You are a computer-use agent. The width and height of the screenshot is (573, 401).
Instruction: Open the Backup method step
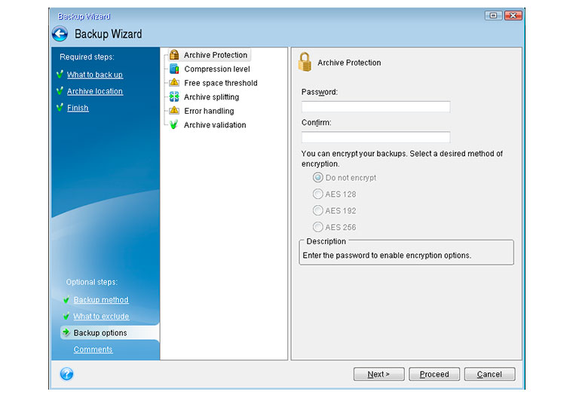(101, 300)
